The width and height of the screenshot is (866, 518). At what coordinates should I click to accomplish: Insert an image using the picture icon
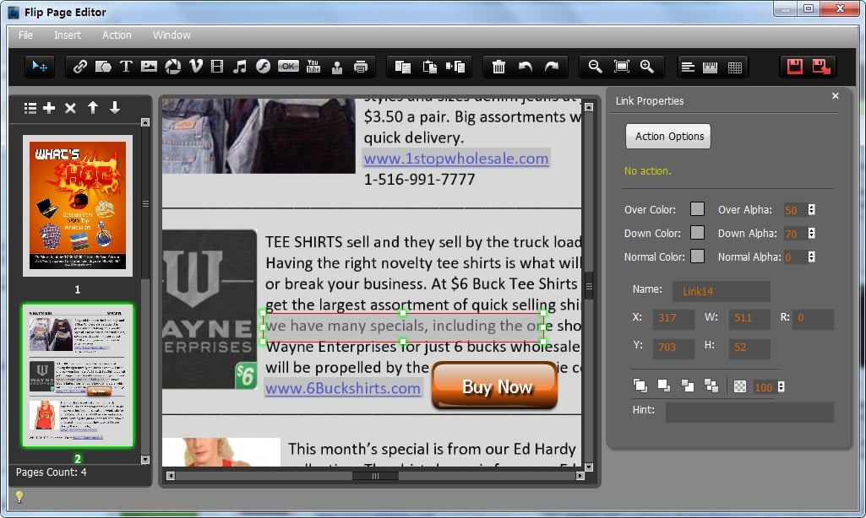pos(149,67)
